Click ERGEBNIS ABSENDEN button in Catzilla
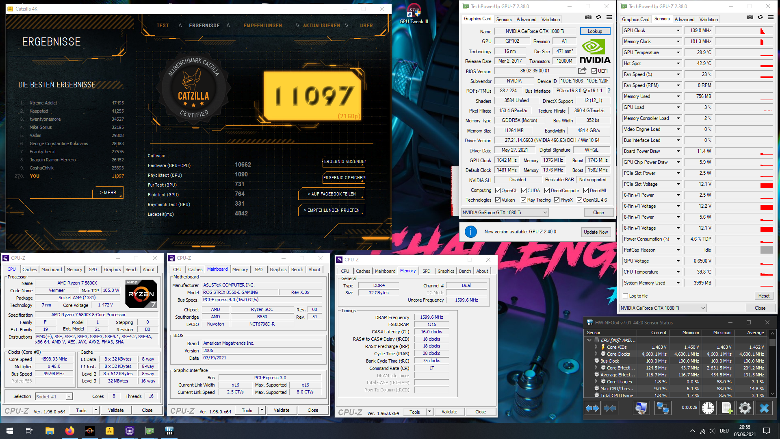Viewport: 780px width, 439px height. pyautogui.click(x=344, y=161)
